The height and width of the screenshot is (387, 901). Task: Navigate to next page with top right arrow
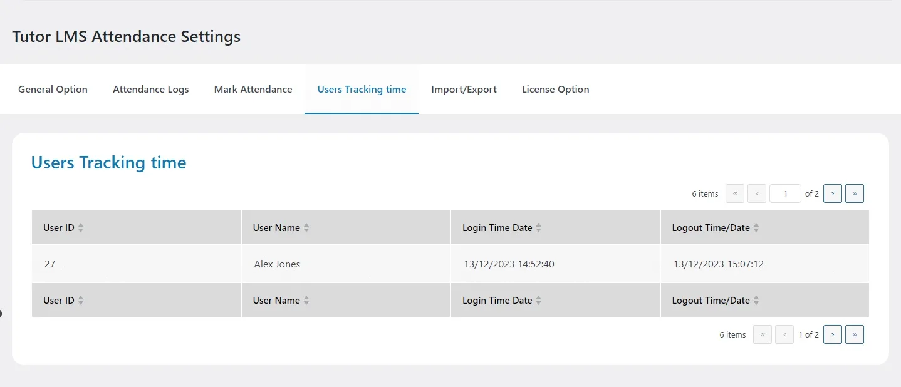click(x=832, y=194)
